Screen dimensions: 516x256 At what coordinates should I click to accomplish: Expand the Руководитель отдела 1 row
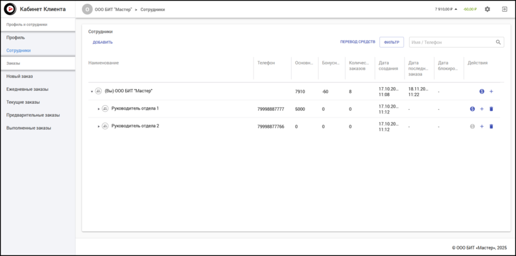tap(99, 109)
